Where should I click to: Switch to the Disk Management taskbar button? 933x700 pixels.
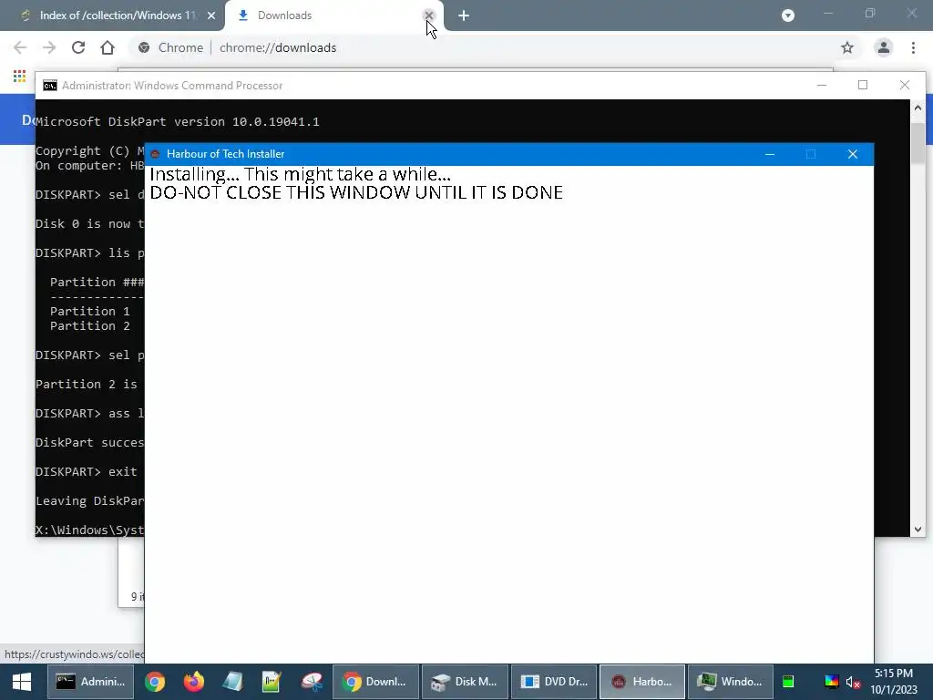[465, 682]
